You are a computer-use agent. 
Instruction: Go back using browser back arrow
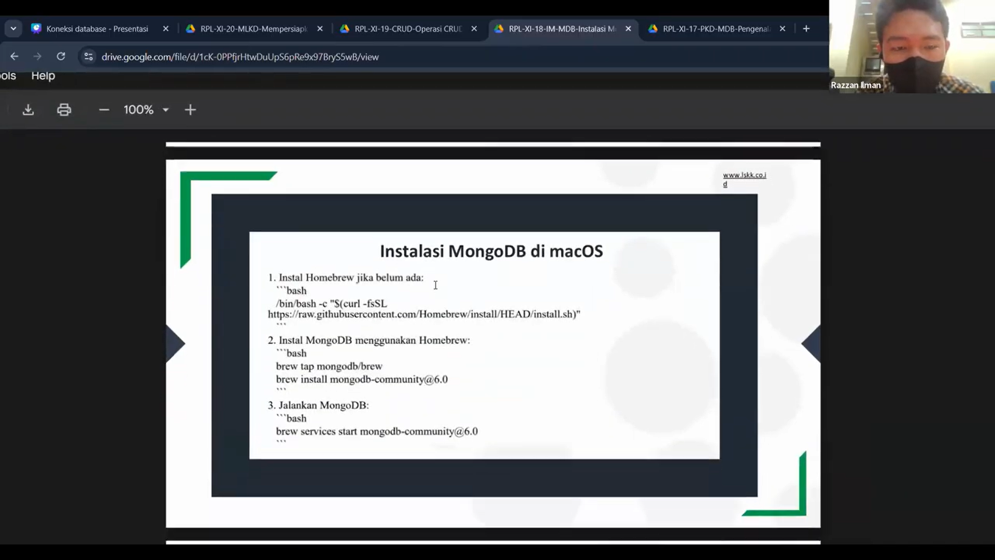coord(15,57)
